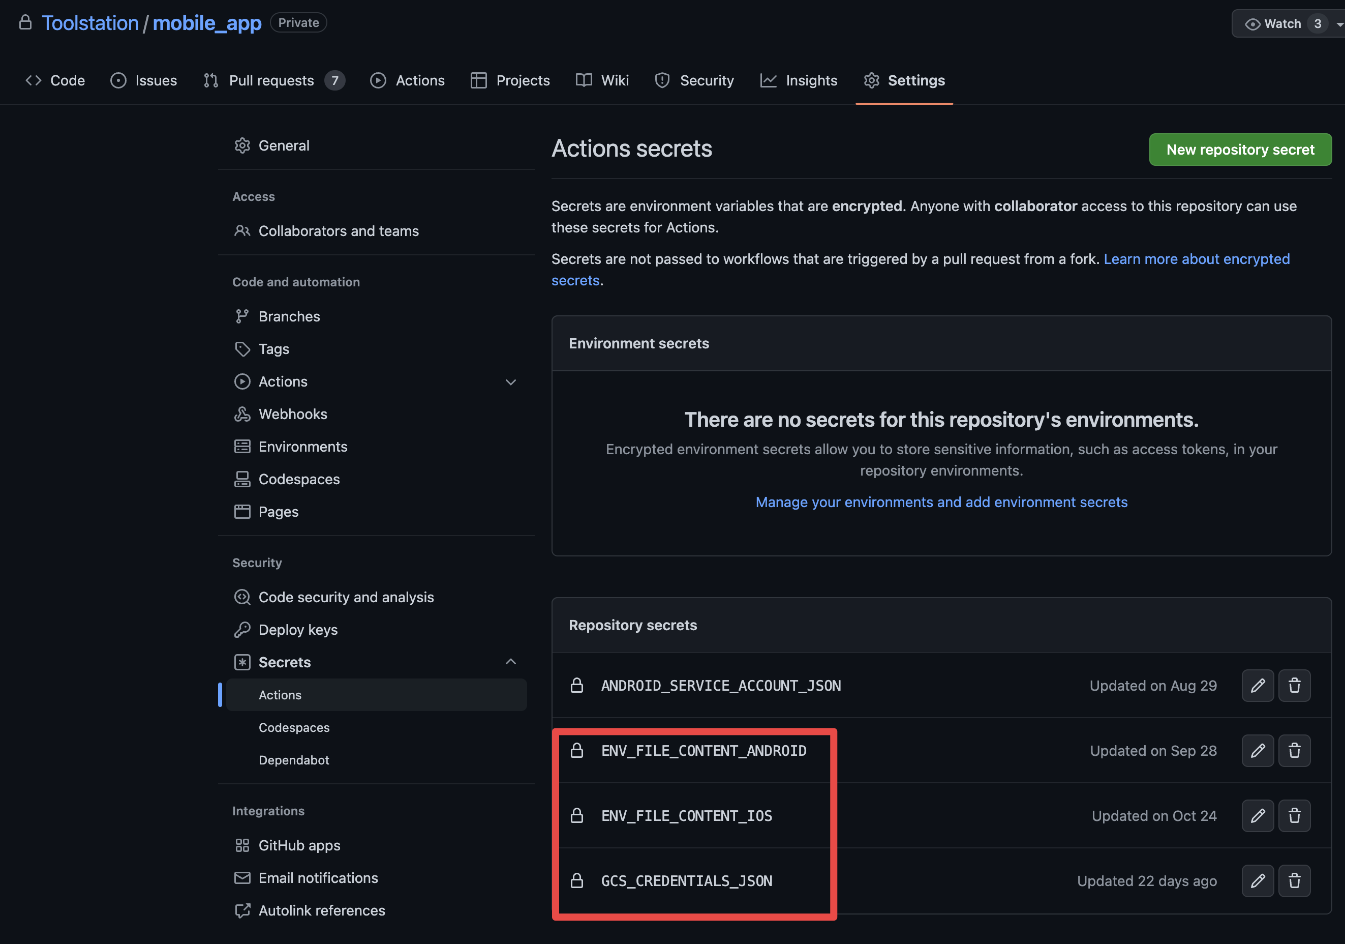Edit the ANDROID_SERVICE_ACCOUNT_JSON secret pencil icon
This screenshot has width=1345, height=944.
pos(1258,686)
